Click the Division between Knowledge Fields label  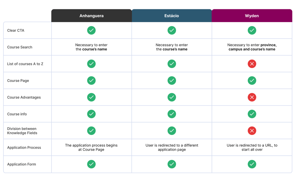click(x=22, y=131)
